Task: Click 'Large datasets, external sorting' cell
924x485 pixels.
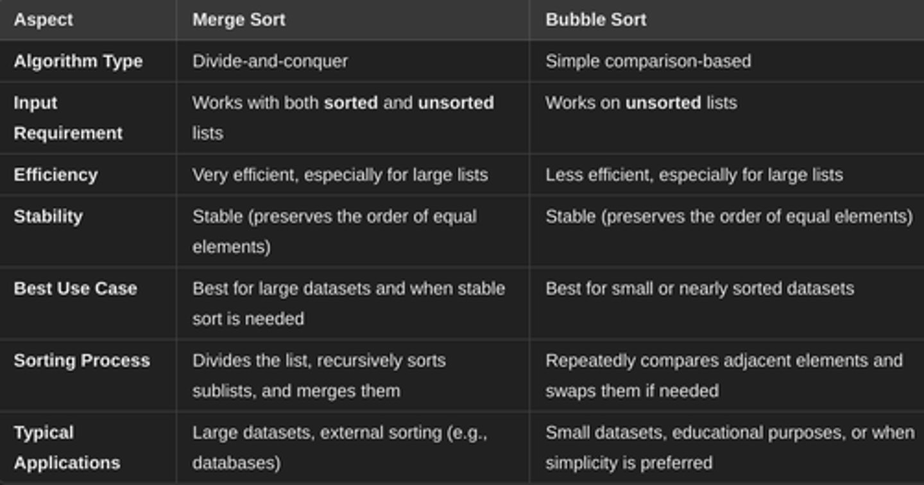Action: pyautogui.click(x=340, y=448)
